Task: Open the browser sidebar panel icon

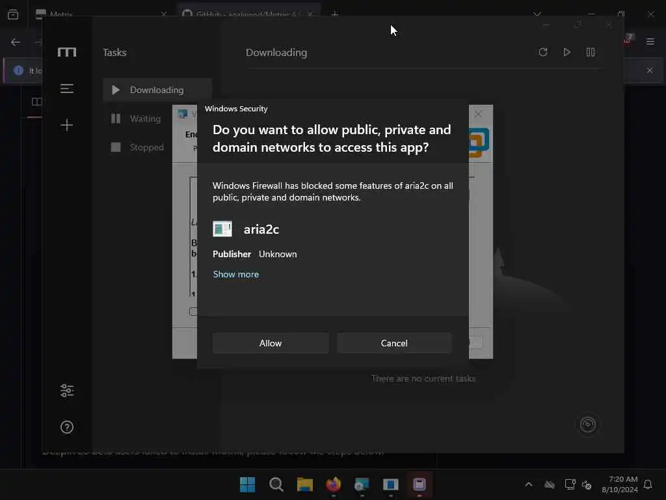Action: tap(36, 102)
